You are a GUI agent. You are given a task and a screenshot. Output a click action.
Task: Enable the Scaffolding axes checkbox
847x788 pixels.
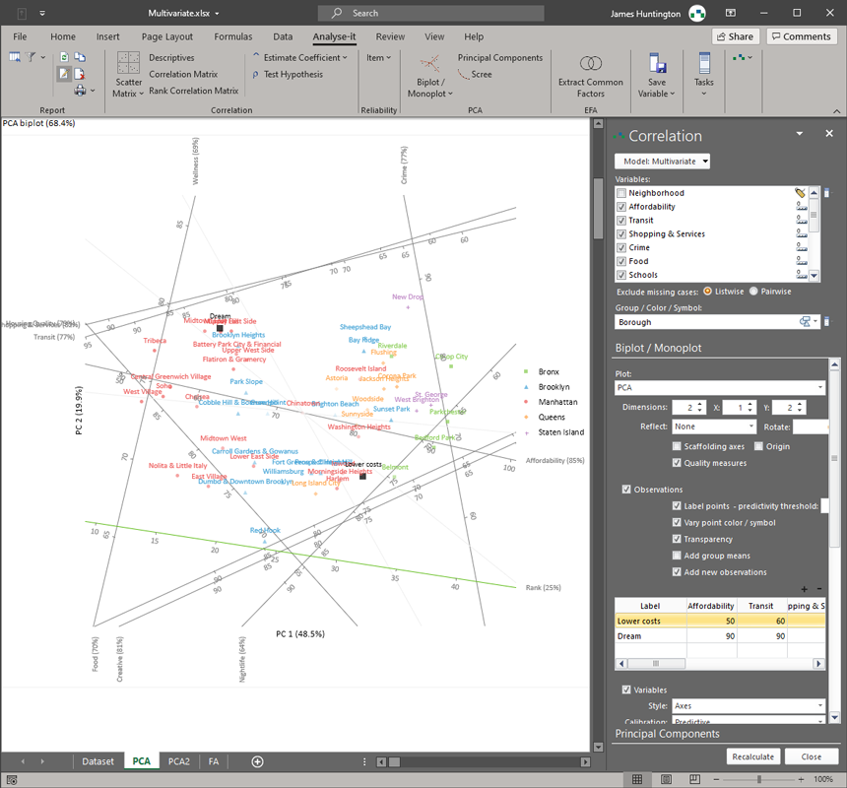tap(677, 446)
